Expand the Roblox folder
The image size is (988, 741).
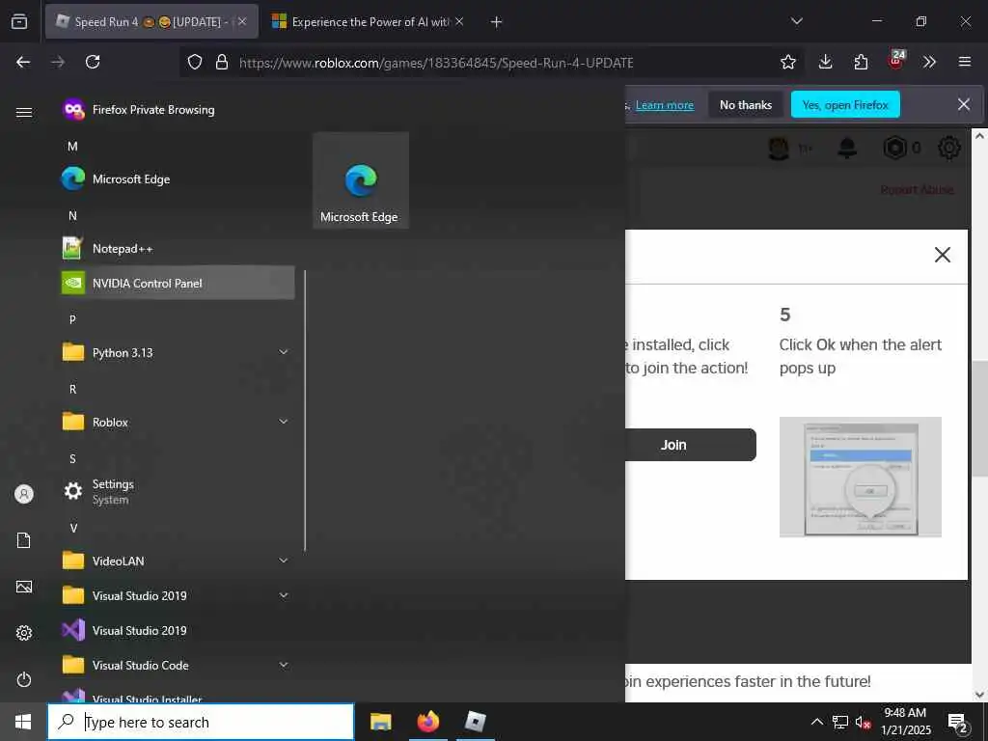point(177,422)
